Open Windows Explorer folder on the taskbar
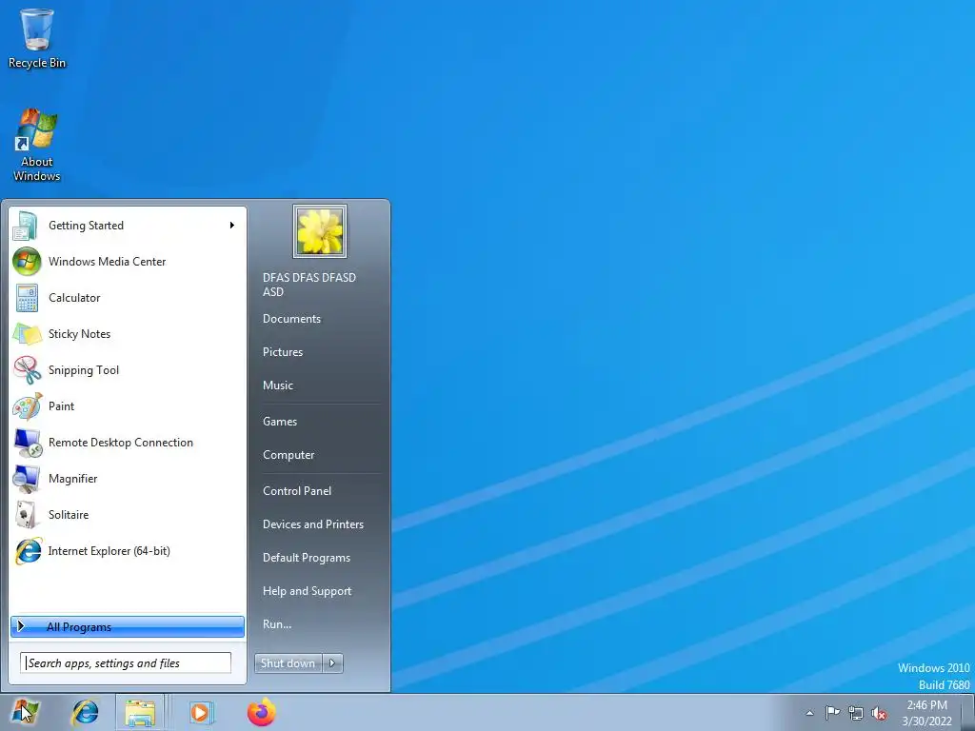 (x=141, y=712)
